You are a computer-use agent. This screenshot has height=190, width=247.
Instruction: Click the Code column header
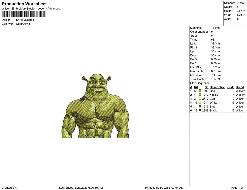[x=231, y=87]
